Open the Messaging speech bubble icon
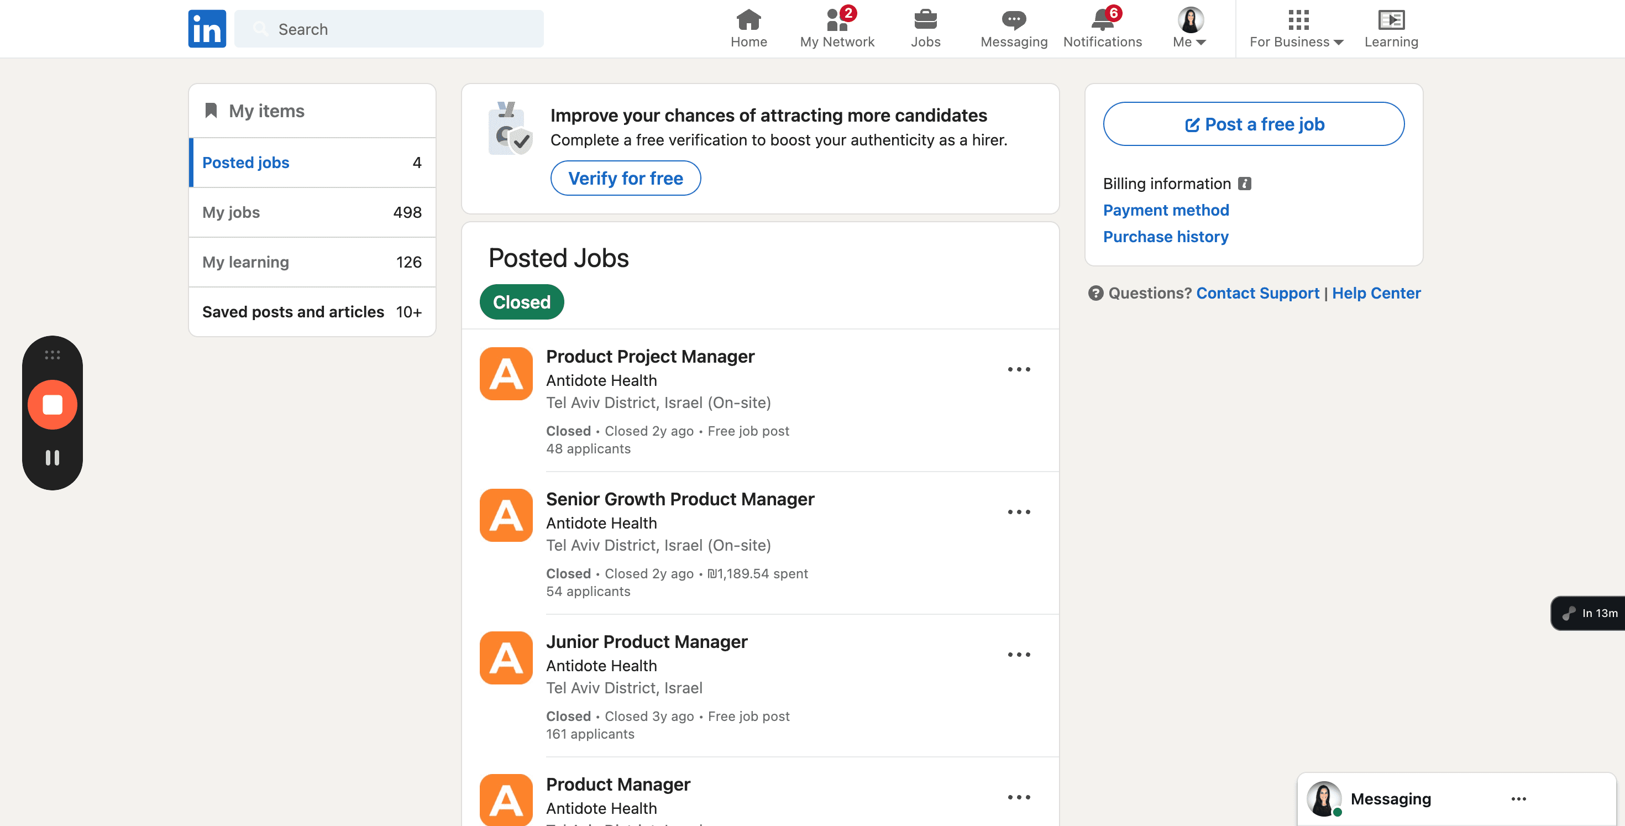Image resolution: width=1625 pixels, height=826 pixels. pos(1014,19)
